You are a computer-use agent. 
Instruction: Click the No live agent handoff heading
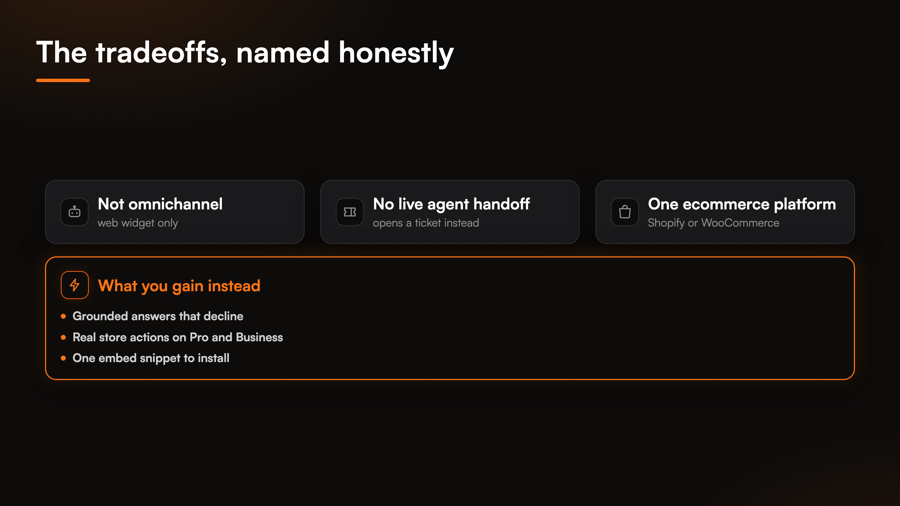pos(451,204)
